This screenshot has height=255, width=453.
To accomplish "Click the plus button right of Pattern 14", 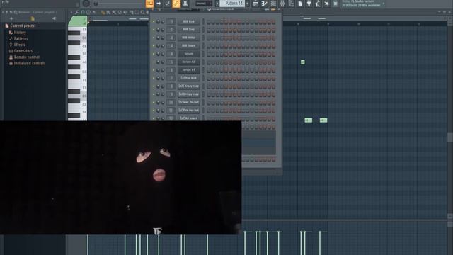I will pos(248,4).
